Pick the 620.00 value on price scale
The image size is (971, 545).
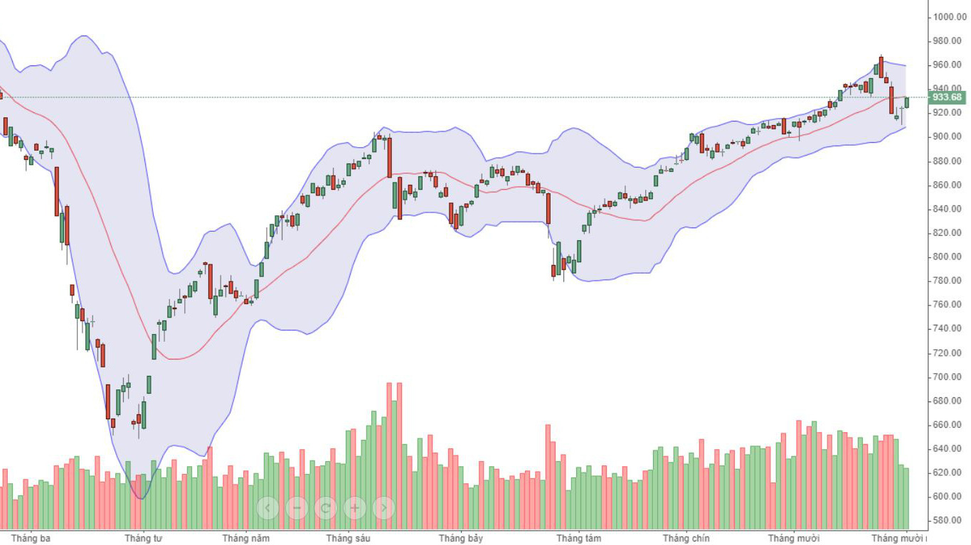click(950, 473)
